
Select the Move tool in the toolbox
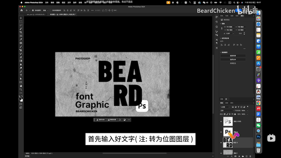click(21, 18)
